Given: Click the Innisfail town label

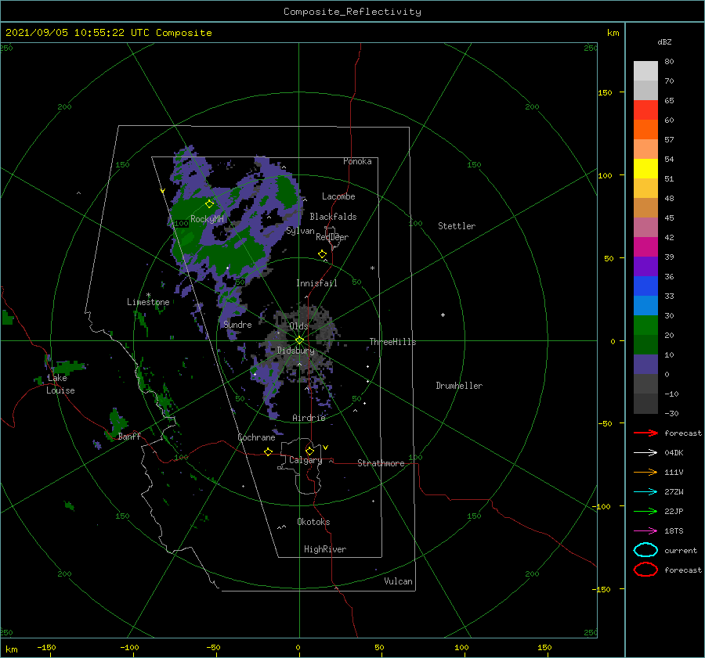Looking at the screenshot, I should tap(316, 283).
